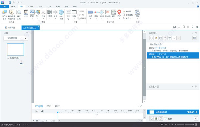This screenshot has height=127, width=200.
Task: Click the Save icon in the quick access toolbar
Action: click(x=10, y=2)
